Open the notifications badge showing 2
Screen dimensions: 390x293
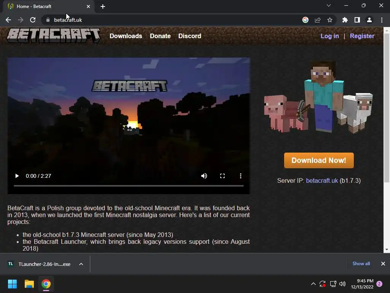[x=379, y=284]
